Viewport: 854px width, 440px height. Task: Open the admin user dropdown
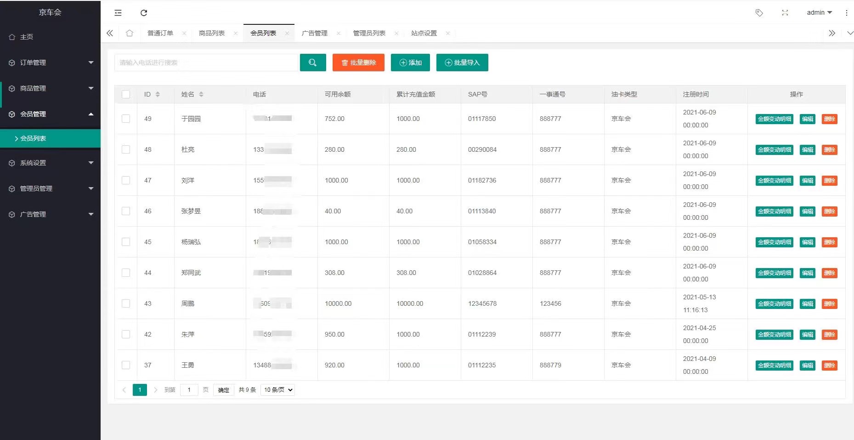coord(819,13)
